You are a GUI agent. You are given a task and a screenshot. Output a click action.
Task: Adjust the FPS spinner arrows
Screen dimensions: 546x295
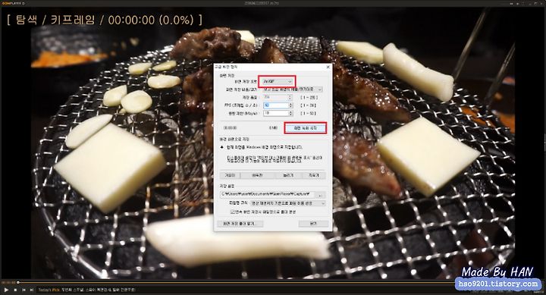point(290,105)
